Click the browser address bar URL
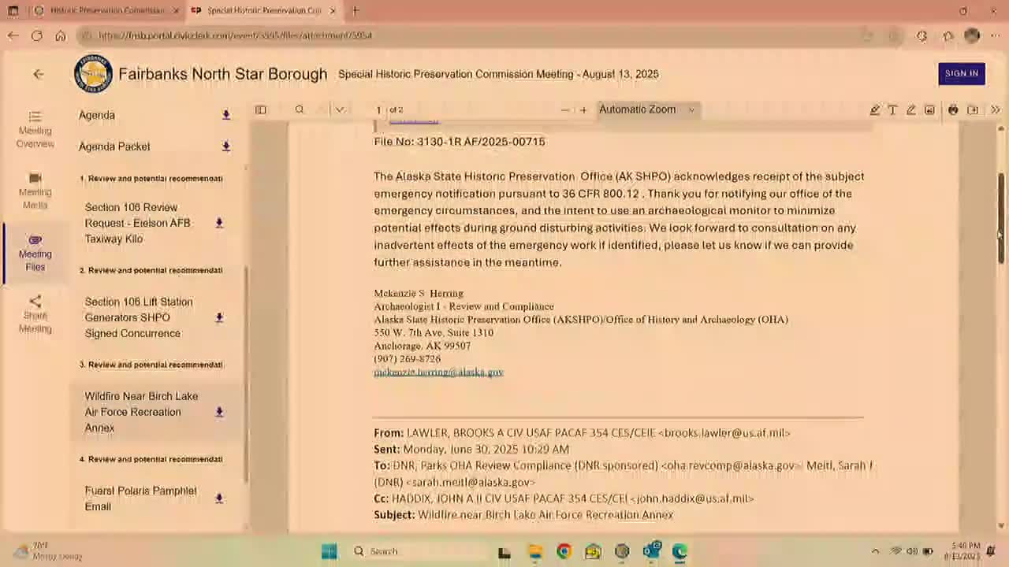Image resolution: width=1009 pixels, height=567 pixels. pos(235,35)
